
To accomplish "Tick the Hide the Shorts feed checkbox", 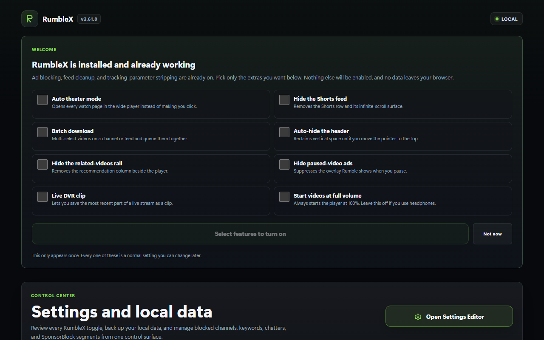I will pyautogui.click(x=284, y=100).
